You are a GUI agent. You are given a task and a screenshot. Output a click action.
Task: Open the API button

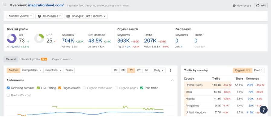(261, 5)
